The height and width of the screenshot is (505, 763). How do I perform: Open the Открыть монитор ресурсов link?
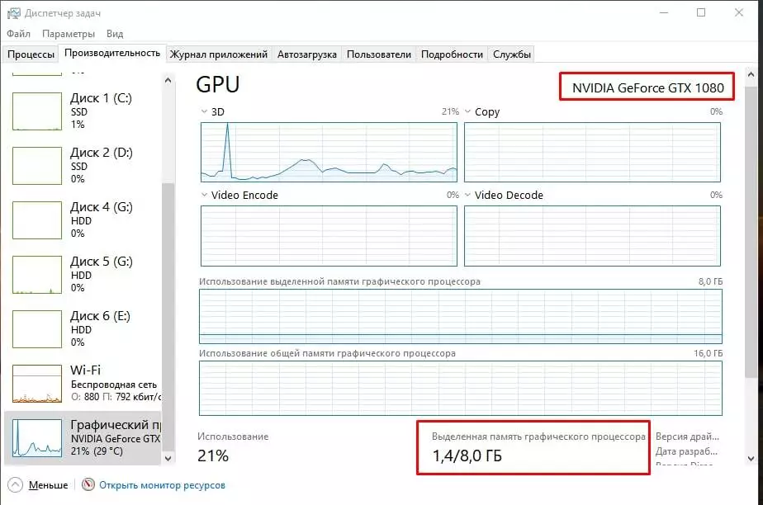pyautogui.click(x=162, y=485)
